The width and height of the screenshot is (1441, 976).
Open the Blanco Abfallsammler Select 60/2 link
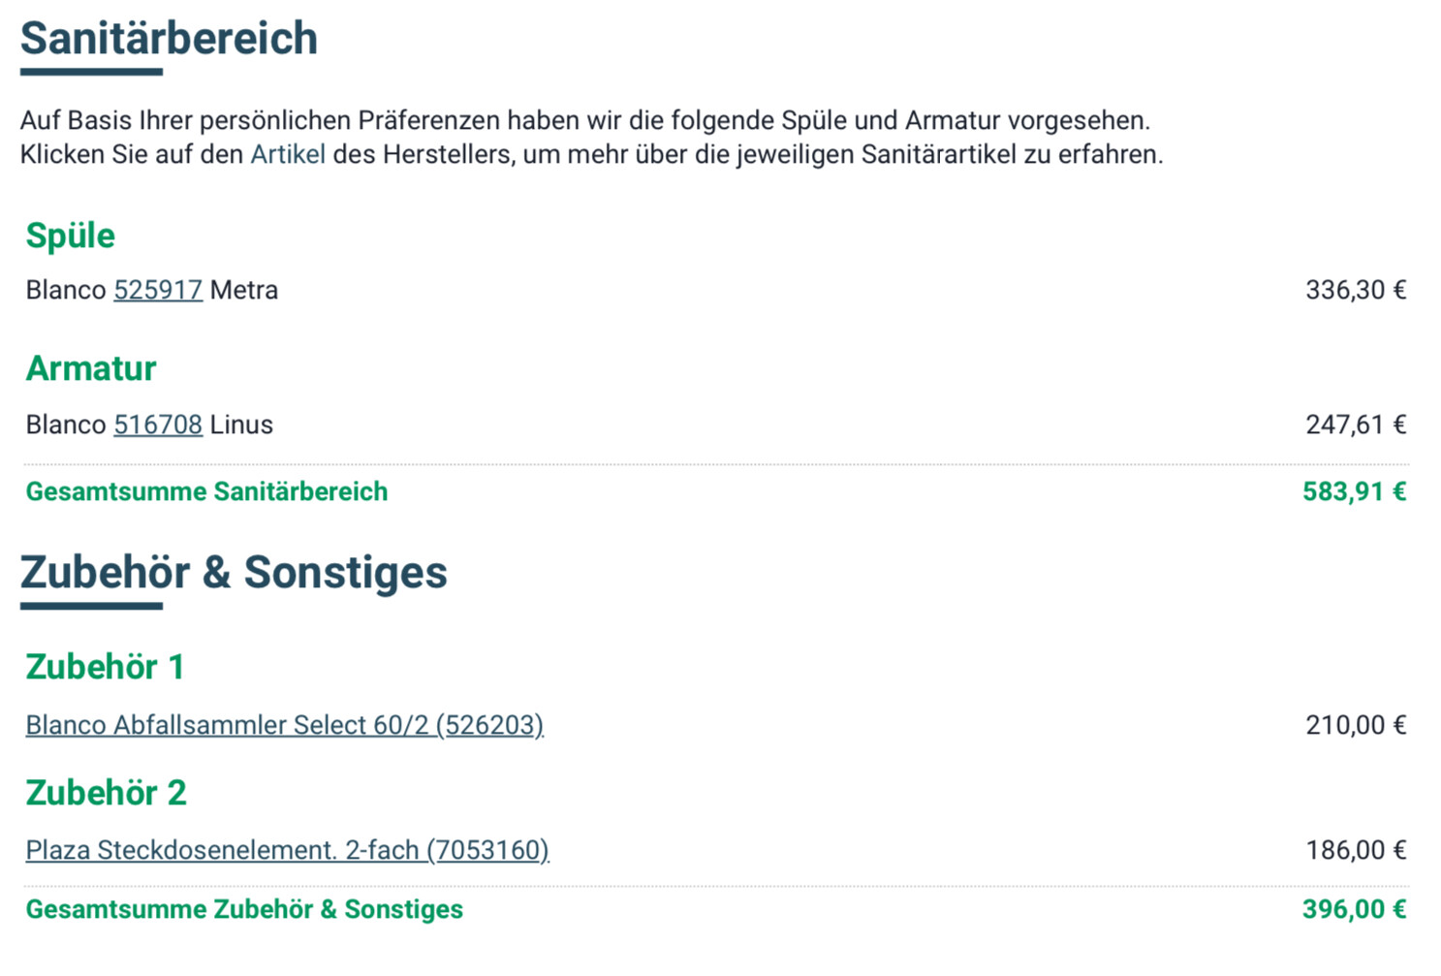(284, 725)
